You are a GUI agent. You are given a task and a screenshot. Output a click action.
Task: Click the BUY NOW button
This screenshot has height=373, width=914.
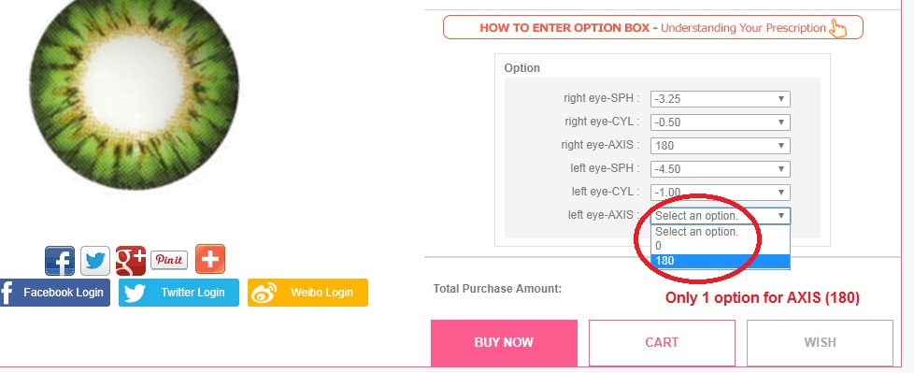[505, 343]
